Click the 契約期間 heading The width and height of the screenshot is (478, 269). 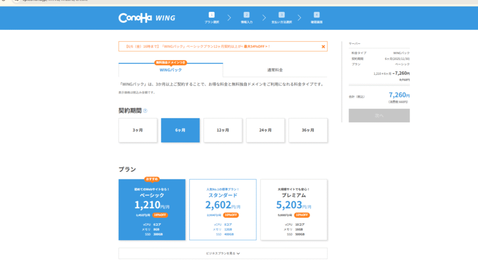coord(130,111)
